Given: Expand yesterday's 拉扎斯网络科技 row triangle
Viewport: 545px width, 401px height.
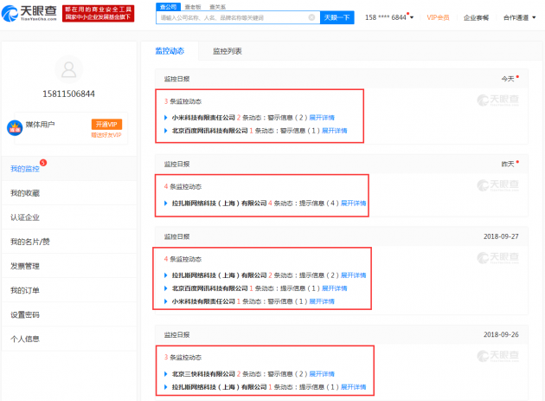Looking at the screenshot, I should click(x=166, y=203).
